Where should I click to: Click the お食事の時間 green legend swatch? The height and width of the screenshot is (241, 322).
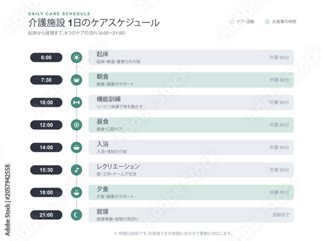point(267,22)
